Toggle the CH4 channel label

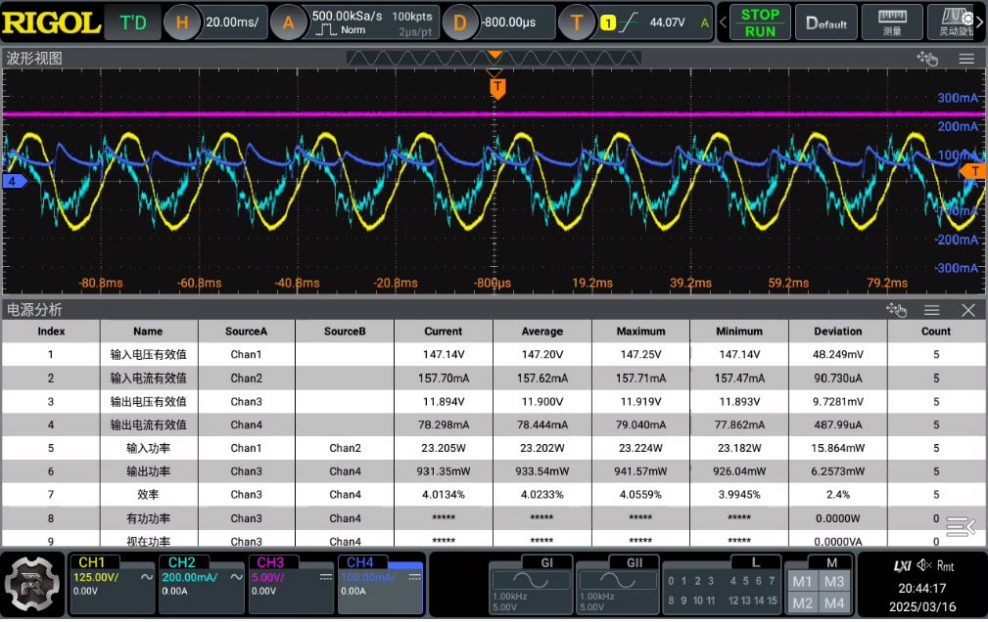(359, 562)
